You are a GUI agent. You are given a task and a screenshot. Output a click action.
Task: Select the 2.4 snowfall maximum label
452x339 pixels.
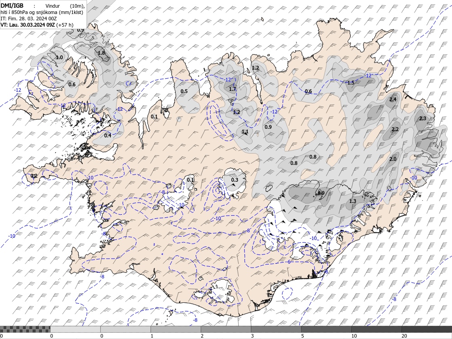point(393,99)
